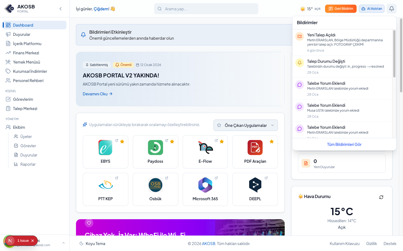
Task: Click the notifications list scrollbar
Action: tap(394, 54)
